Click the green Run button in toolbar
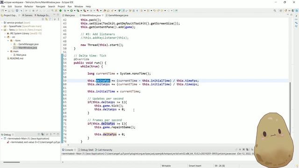 click(x=71, y=11)
